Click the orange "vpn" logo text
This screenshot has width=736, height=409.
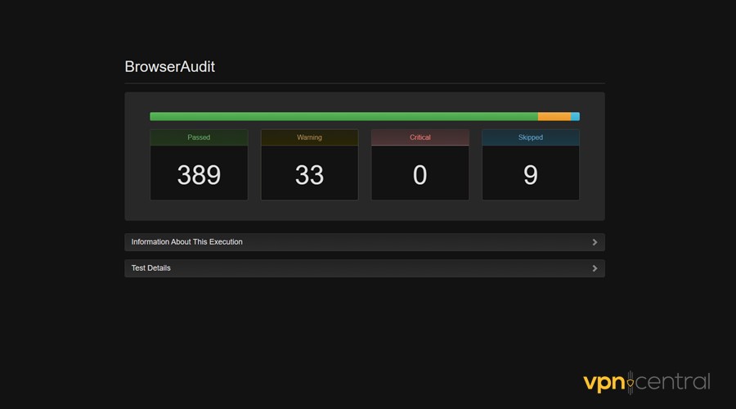coord(604,382)
